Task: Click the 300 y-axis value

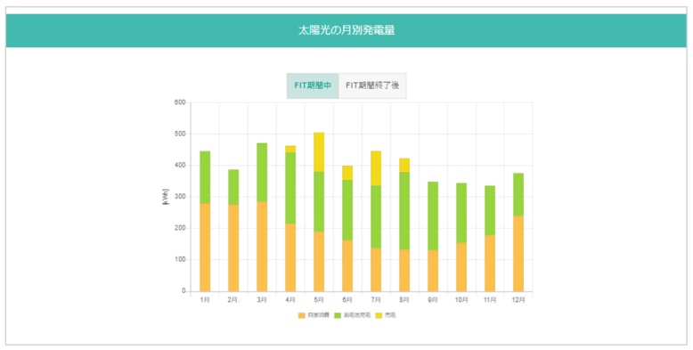Action: [180, 197]
